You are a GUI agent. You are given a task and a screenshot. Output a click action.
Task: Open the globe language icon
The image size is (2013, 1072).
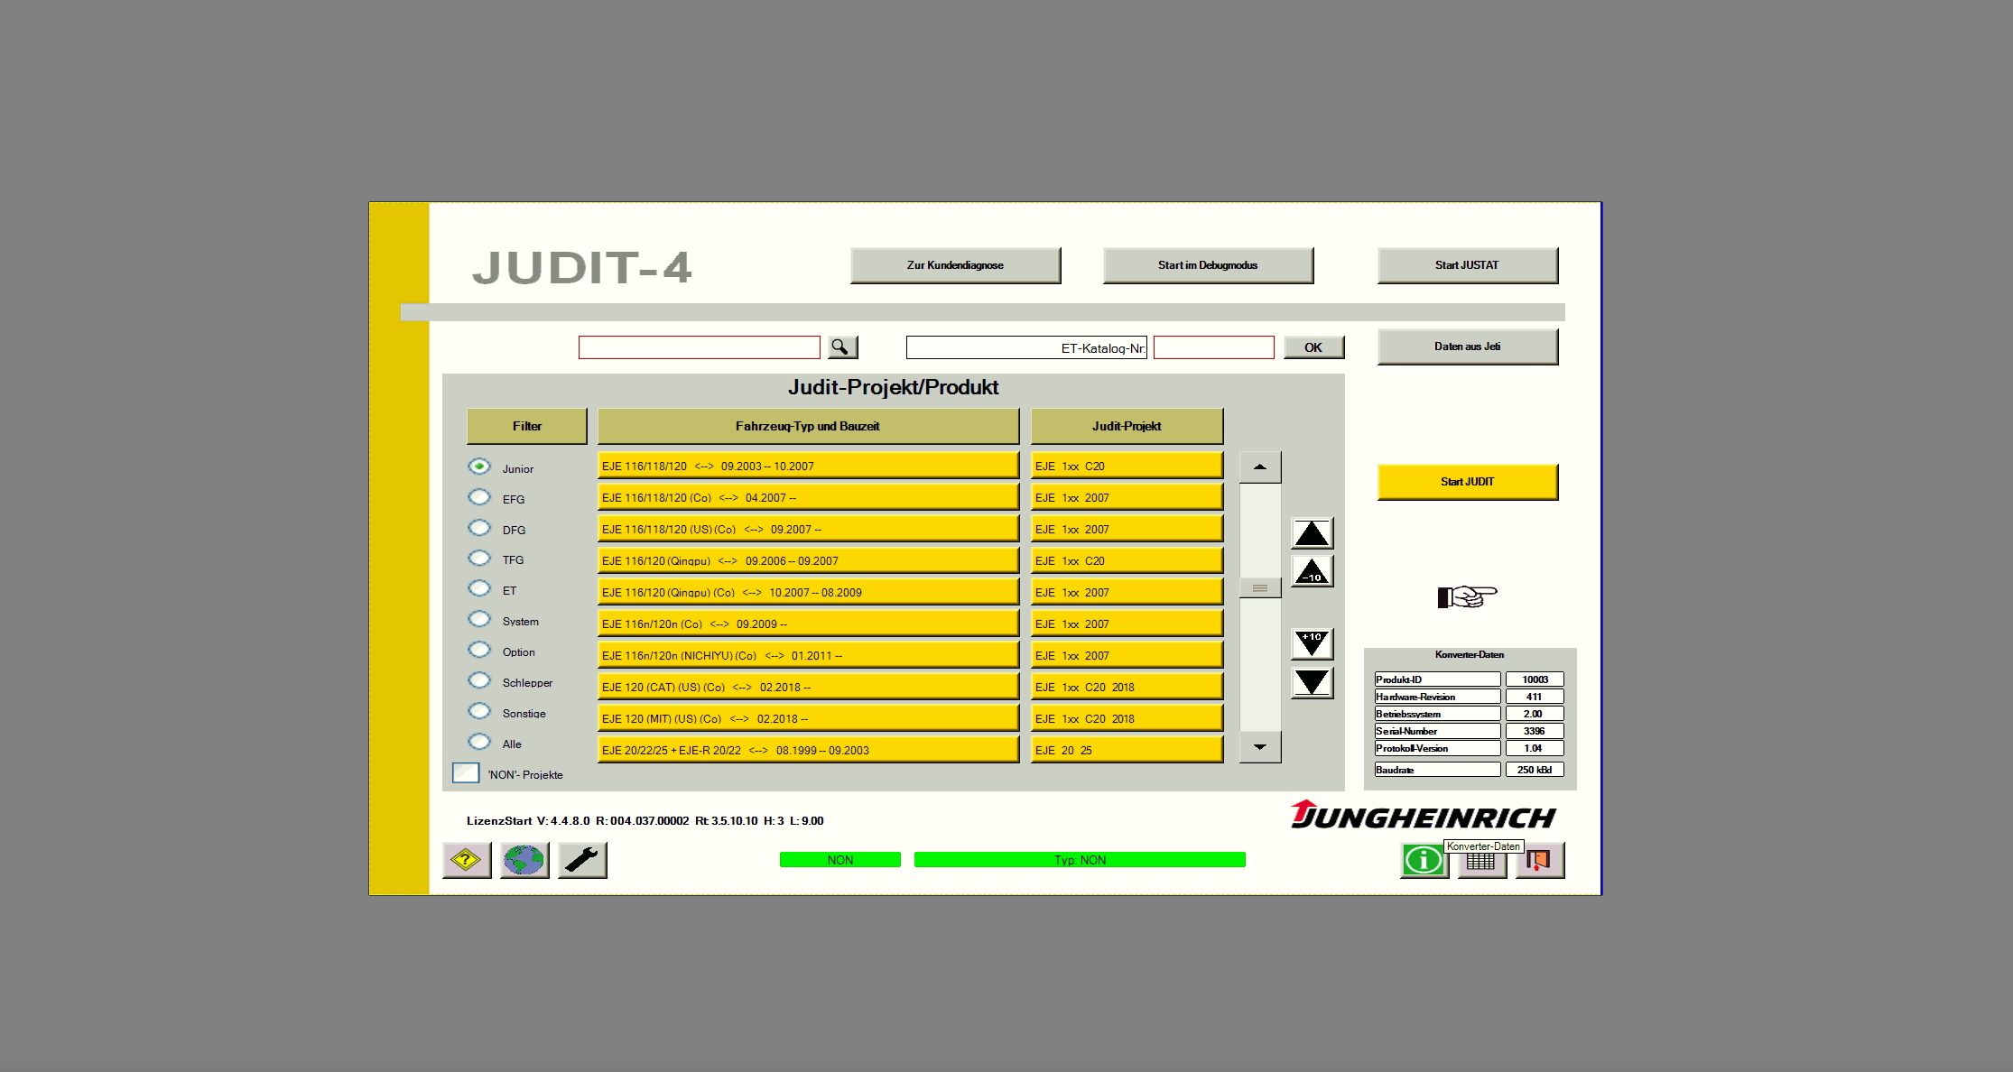524,861
